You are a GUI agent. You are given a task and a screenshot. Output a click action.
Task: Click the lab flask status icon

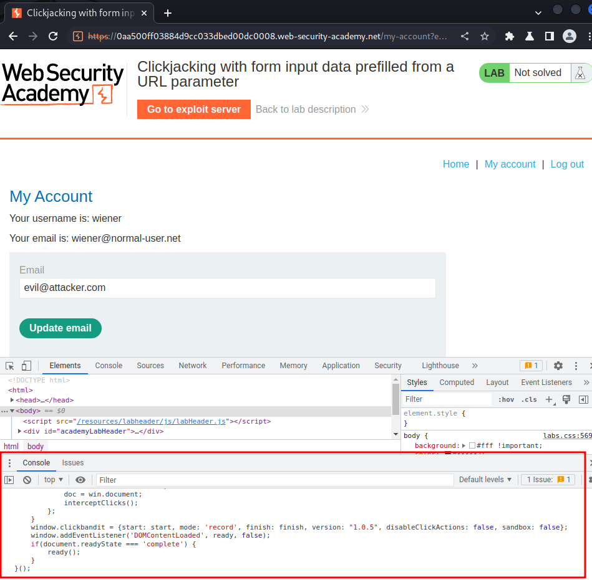tap(580, 73)
